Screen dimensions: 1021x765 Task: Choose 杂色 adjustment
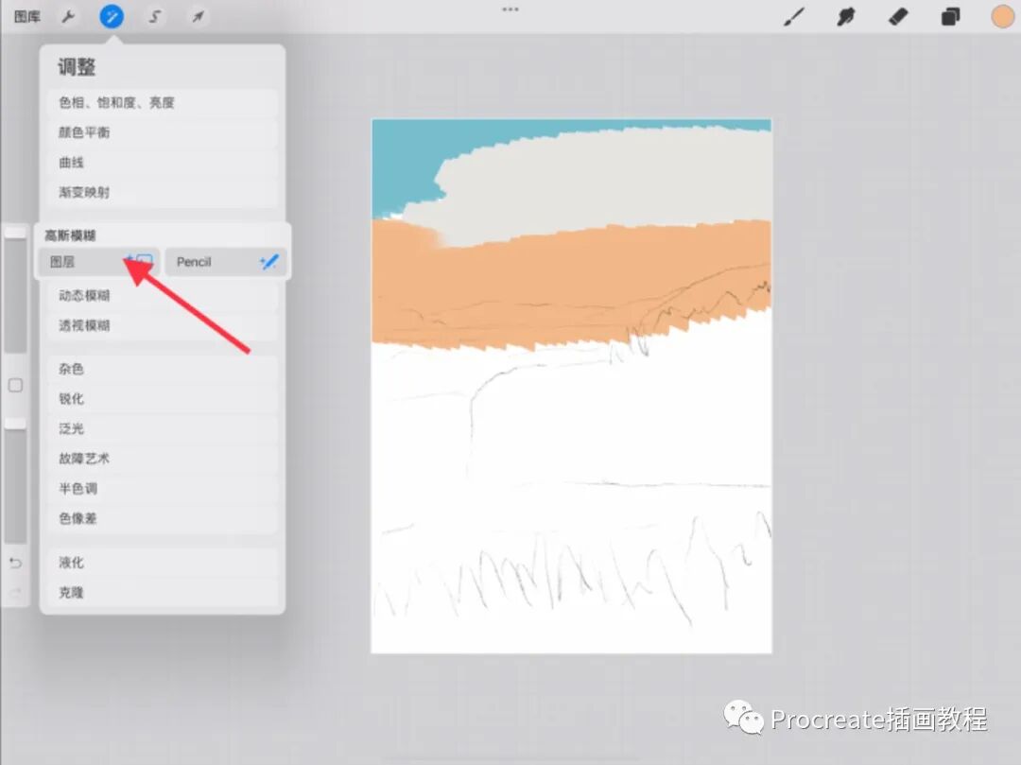pyautogui.click(x=163, y=369)
